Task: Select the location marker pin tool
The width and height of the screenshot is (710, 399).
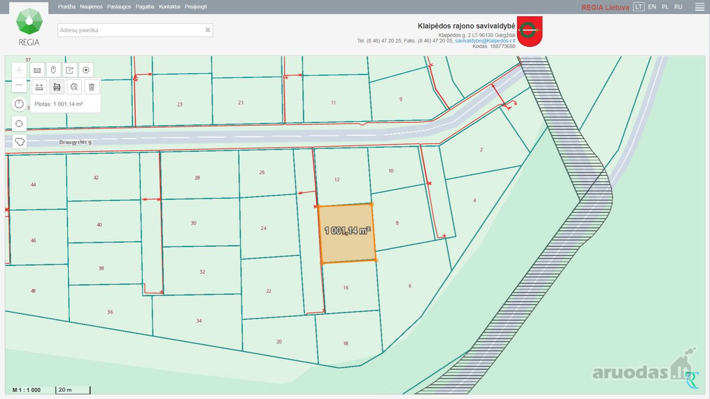Action: [x=54, y=70]
